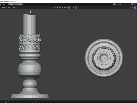Open proportional editing falloff dropdown
The image size is (137, 103).
click(79, 7)
